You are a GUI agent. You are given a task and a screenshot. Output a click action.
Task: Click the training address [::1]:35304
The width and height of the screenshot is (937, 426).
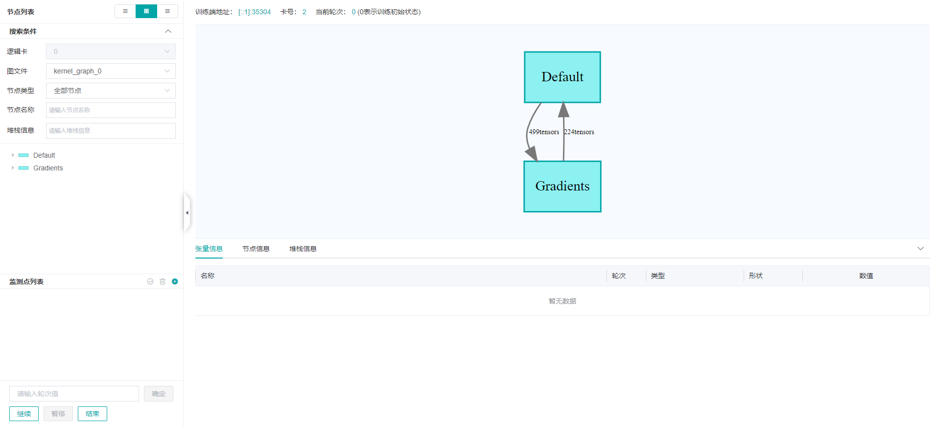(255, 12)
